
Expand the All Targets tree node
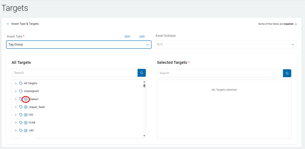(x=16, y=83)
